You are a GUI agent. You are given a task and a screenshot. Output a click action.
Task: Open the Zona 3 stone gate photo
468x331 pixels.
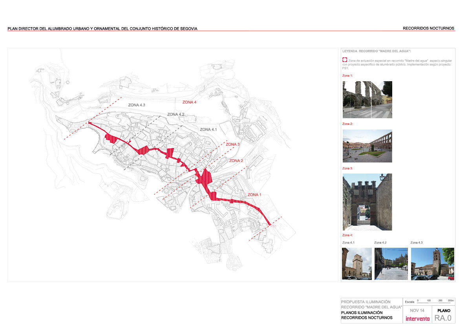coord(367,202)
